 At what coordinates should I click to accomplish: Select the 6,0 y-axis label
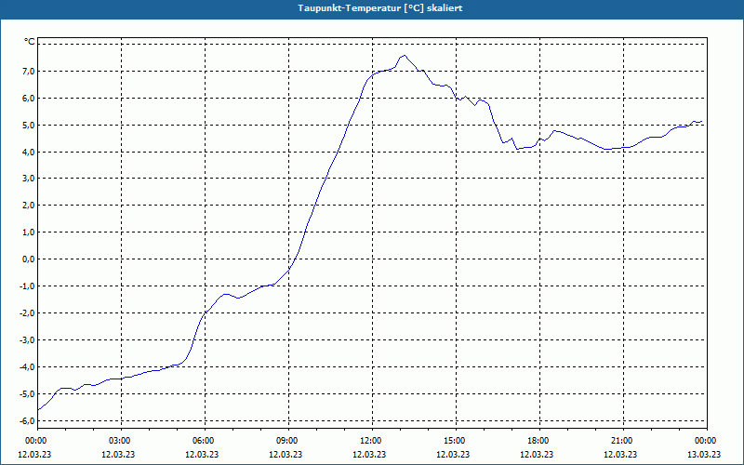pos(28,99)
